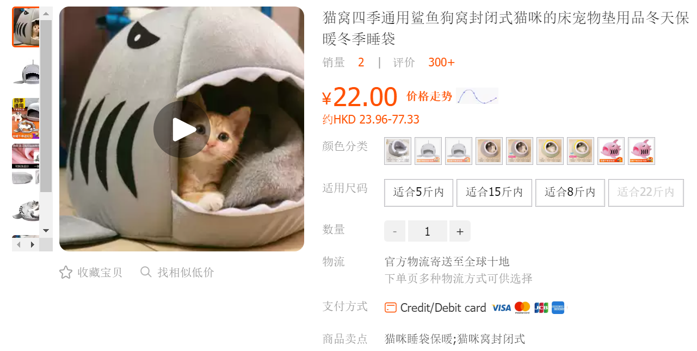Viewport: 697px width, 351px height.
Task: Click the American Express logo
Action: click(x=558, y=307)
